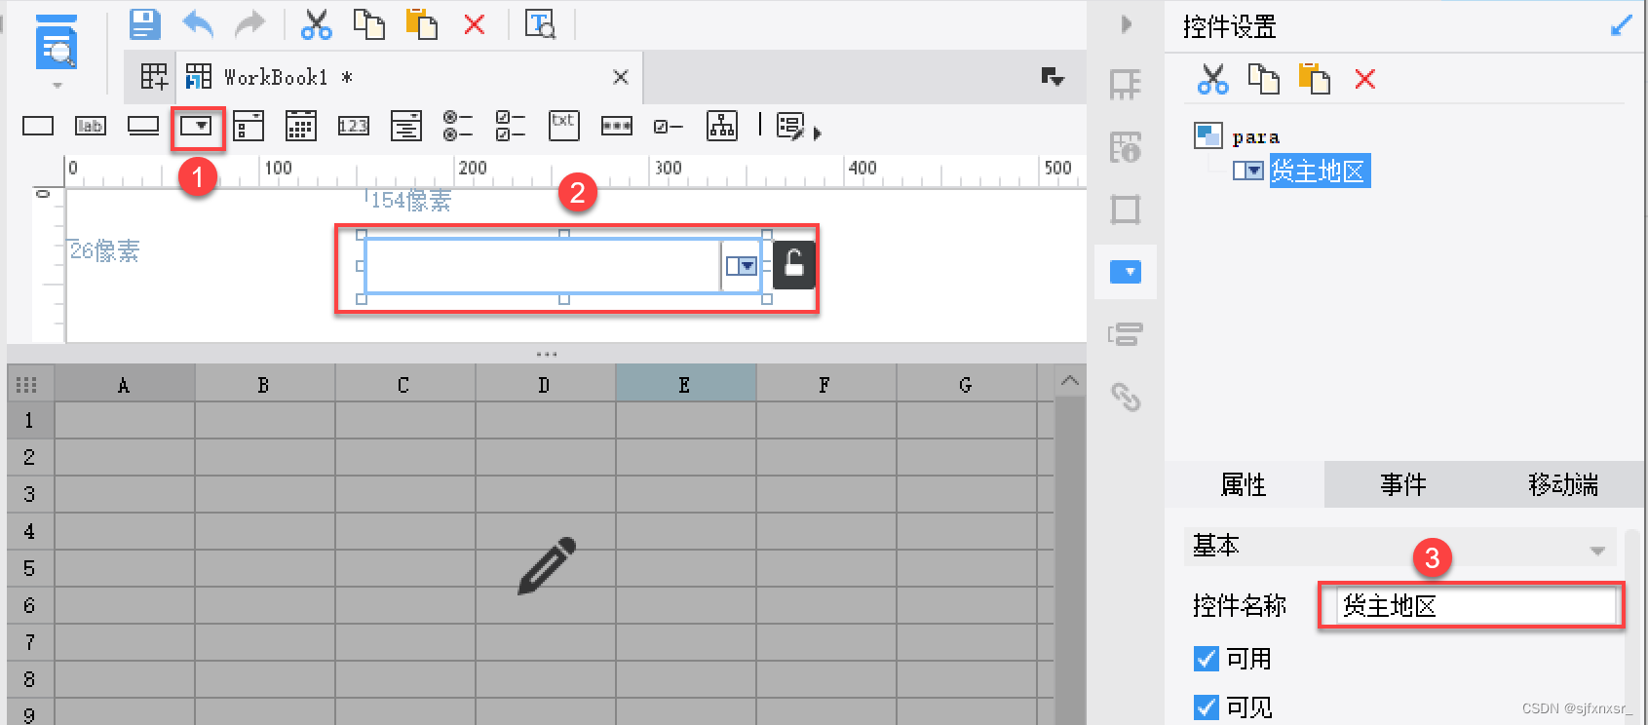Cut using scissors in the main toolbar
The image size is (1648, 725).
coord(316,23)
